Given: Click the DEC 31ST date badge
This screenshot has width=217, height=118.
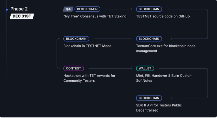Looking at the screenshot, I should click(22, 16).
